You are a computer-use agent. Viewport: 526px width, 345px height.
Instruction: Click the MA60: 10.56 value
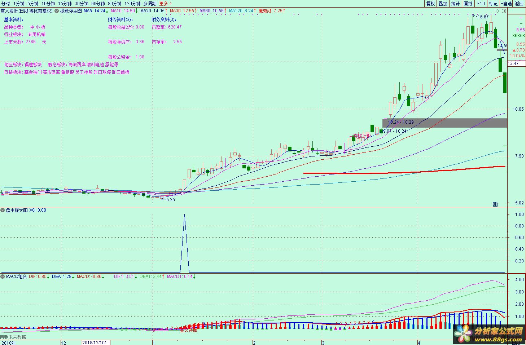(213, 11)
